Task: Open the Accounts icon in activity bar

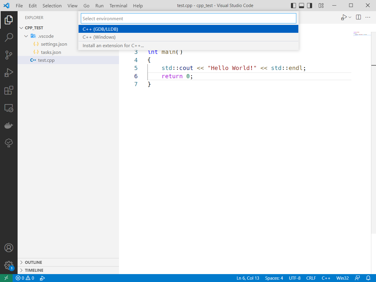Action: pyautogui.click(x=9, y=248)
